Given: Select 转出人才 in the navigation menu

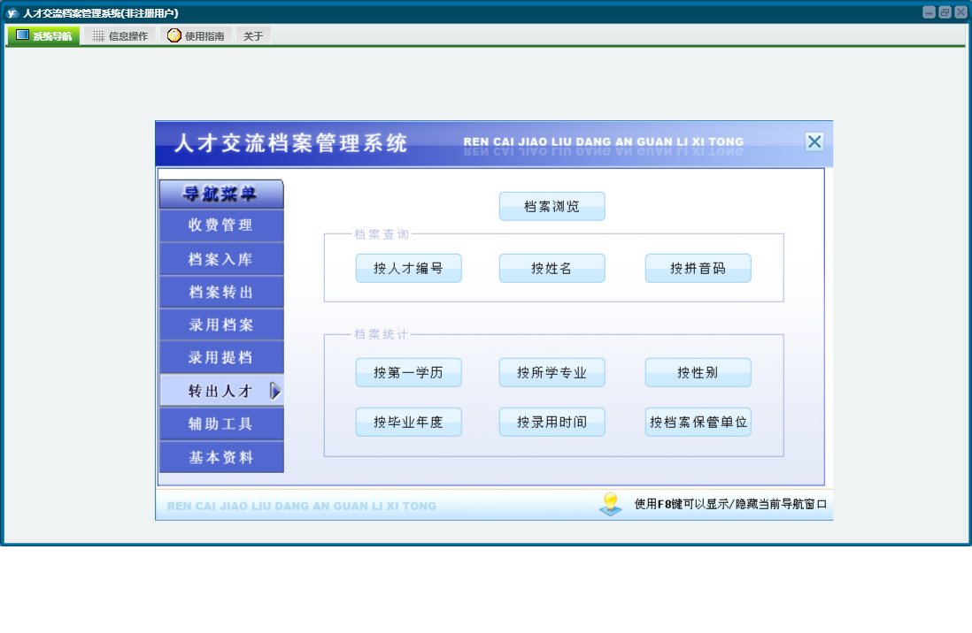Looking at the screenshot, I should click(221, 391).
